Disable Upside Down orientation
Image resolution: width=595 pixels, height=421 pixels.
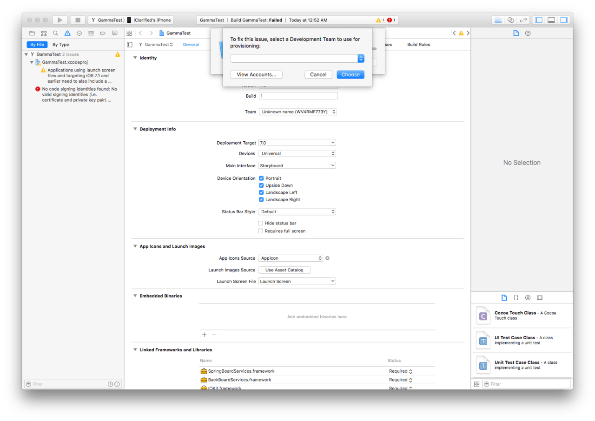click(261, 185)
